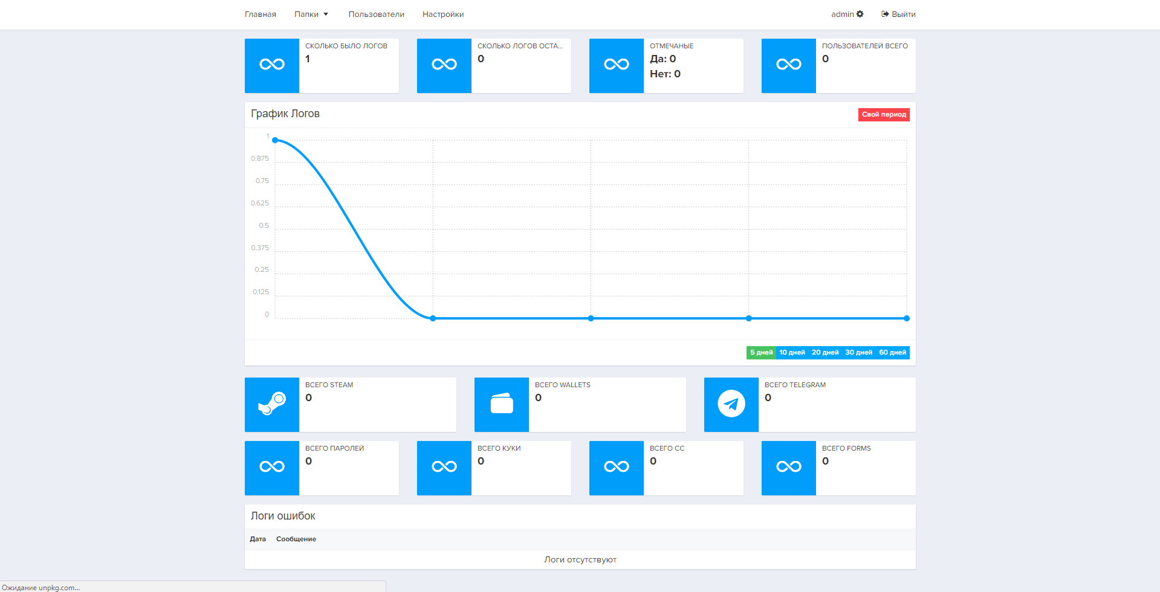Click the infinity icon beside Всего куки
The image size is (1160, 592).
(x=444, y=467)
